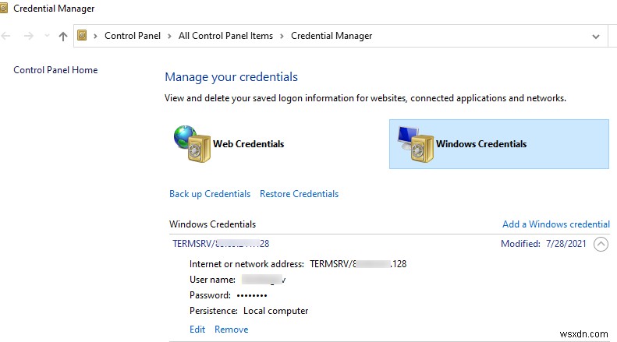
Task: Expand the chevron after All Control Panel Items
Action: tap(282, 36)
